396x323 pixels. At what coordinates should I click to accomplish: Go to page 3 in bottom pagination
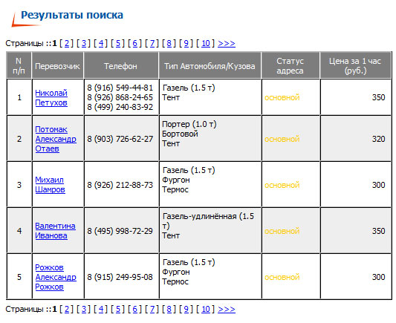[x=84, y=309]
